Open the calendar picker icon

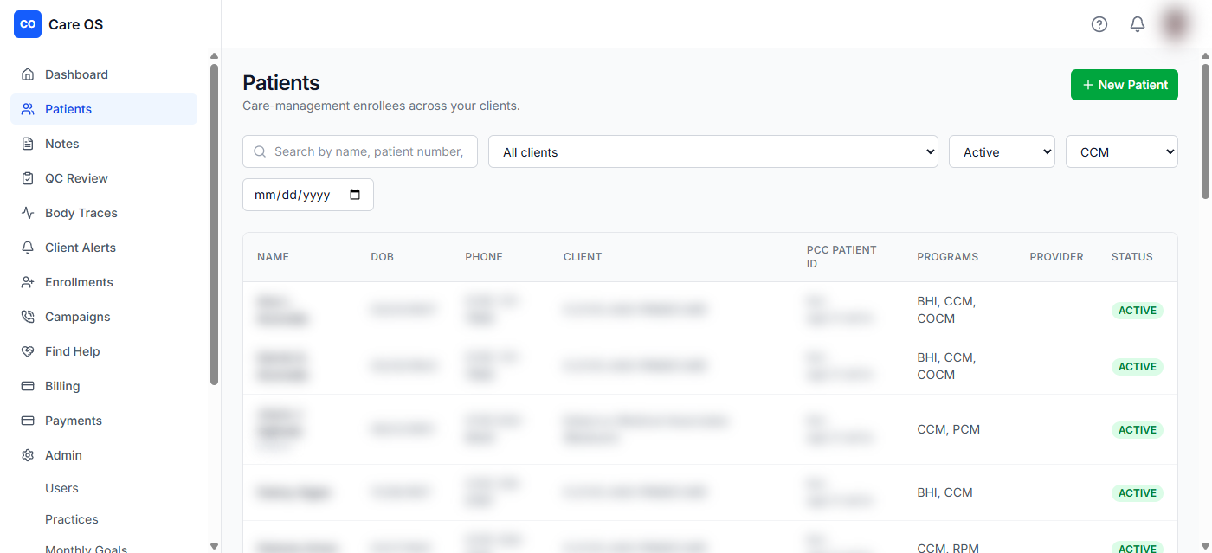point(355,195)
